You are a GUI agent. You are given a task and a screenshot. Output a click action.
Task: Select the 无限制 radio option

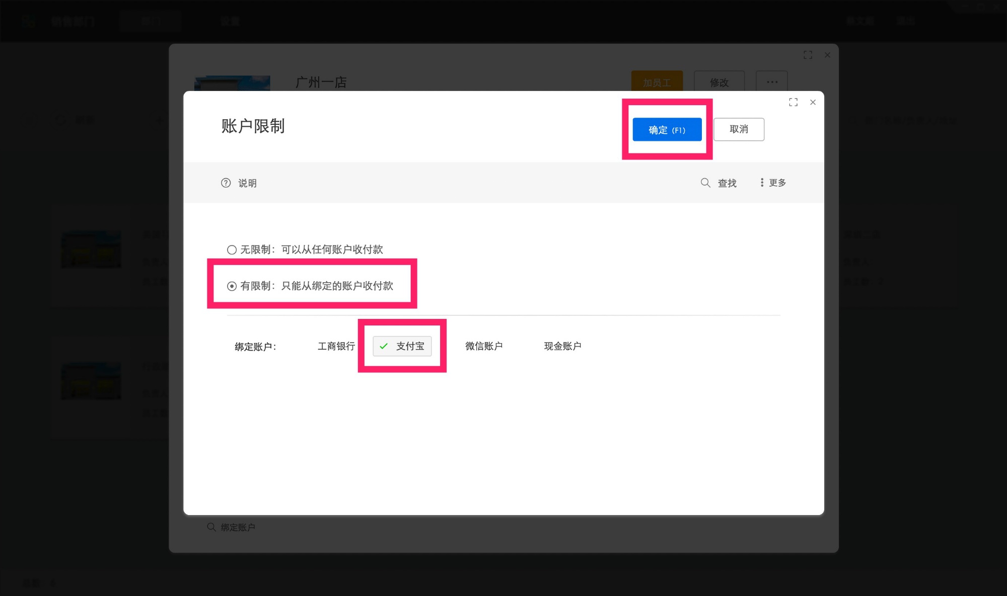[x=231, y=249]
